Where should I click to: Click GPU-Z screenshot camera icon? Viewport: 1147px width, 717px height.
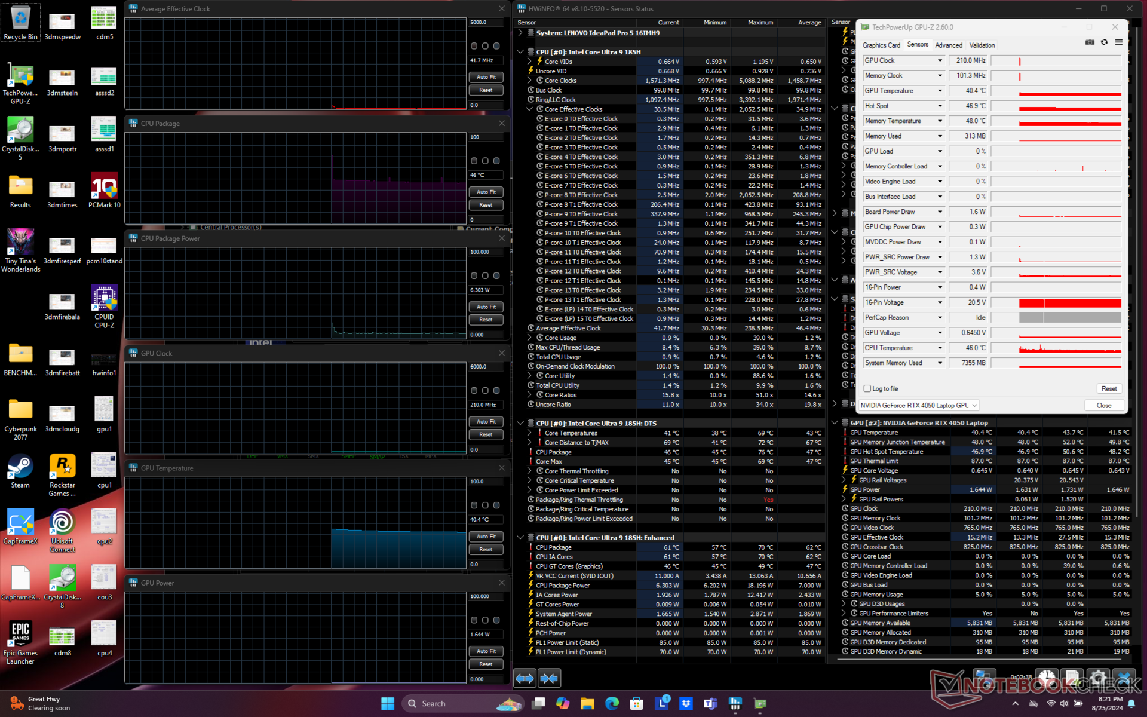pyautogui.click(x=1090, y=42)
